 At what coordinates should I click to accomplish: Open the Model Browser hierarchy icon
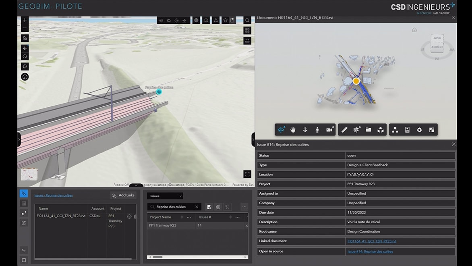coord(395,130)
